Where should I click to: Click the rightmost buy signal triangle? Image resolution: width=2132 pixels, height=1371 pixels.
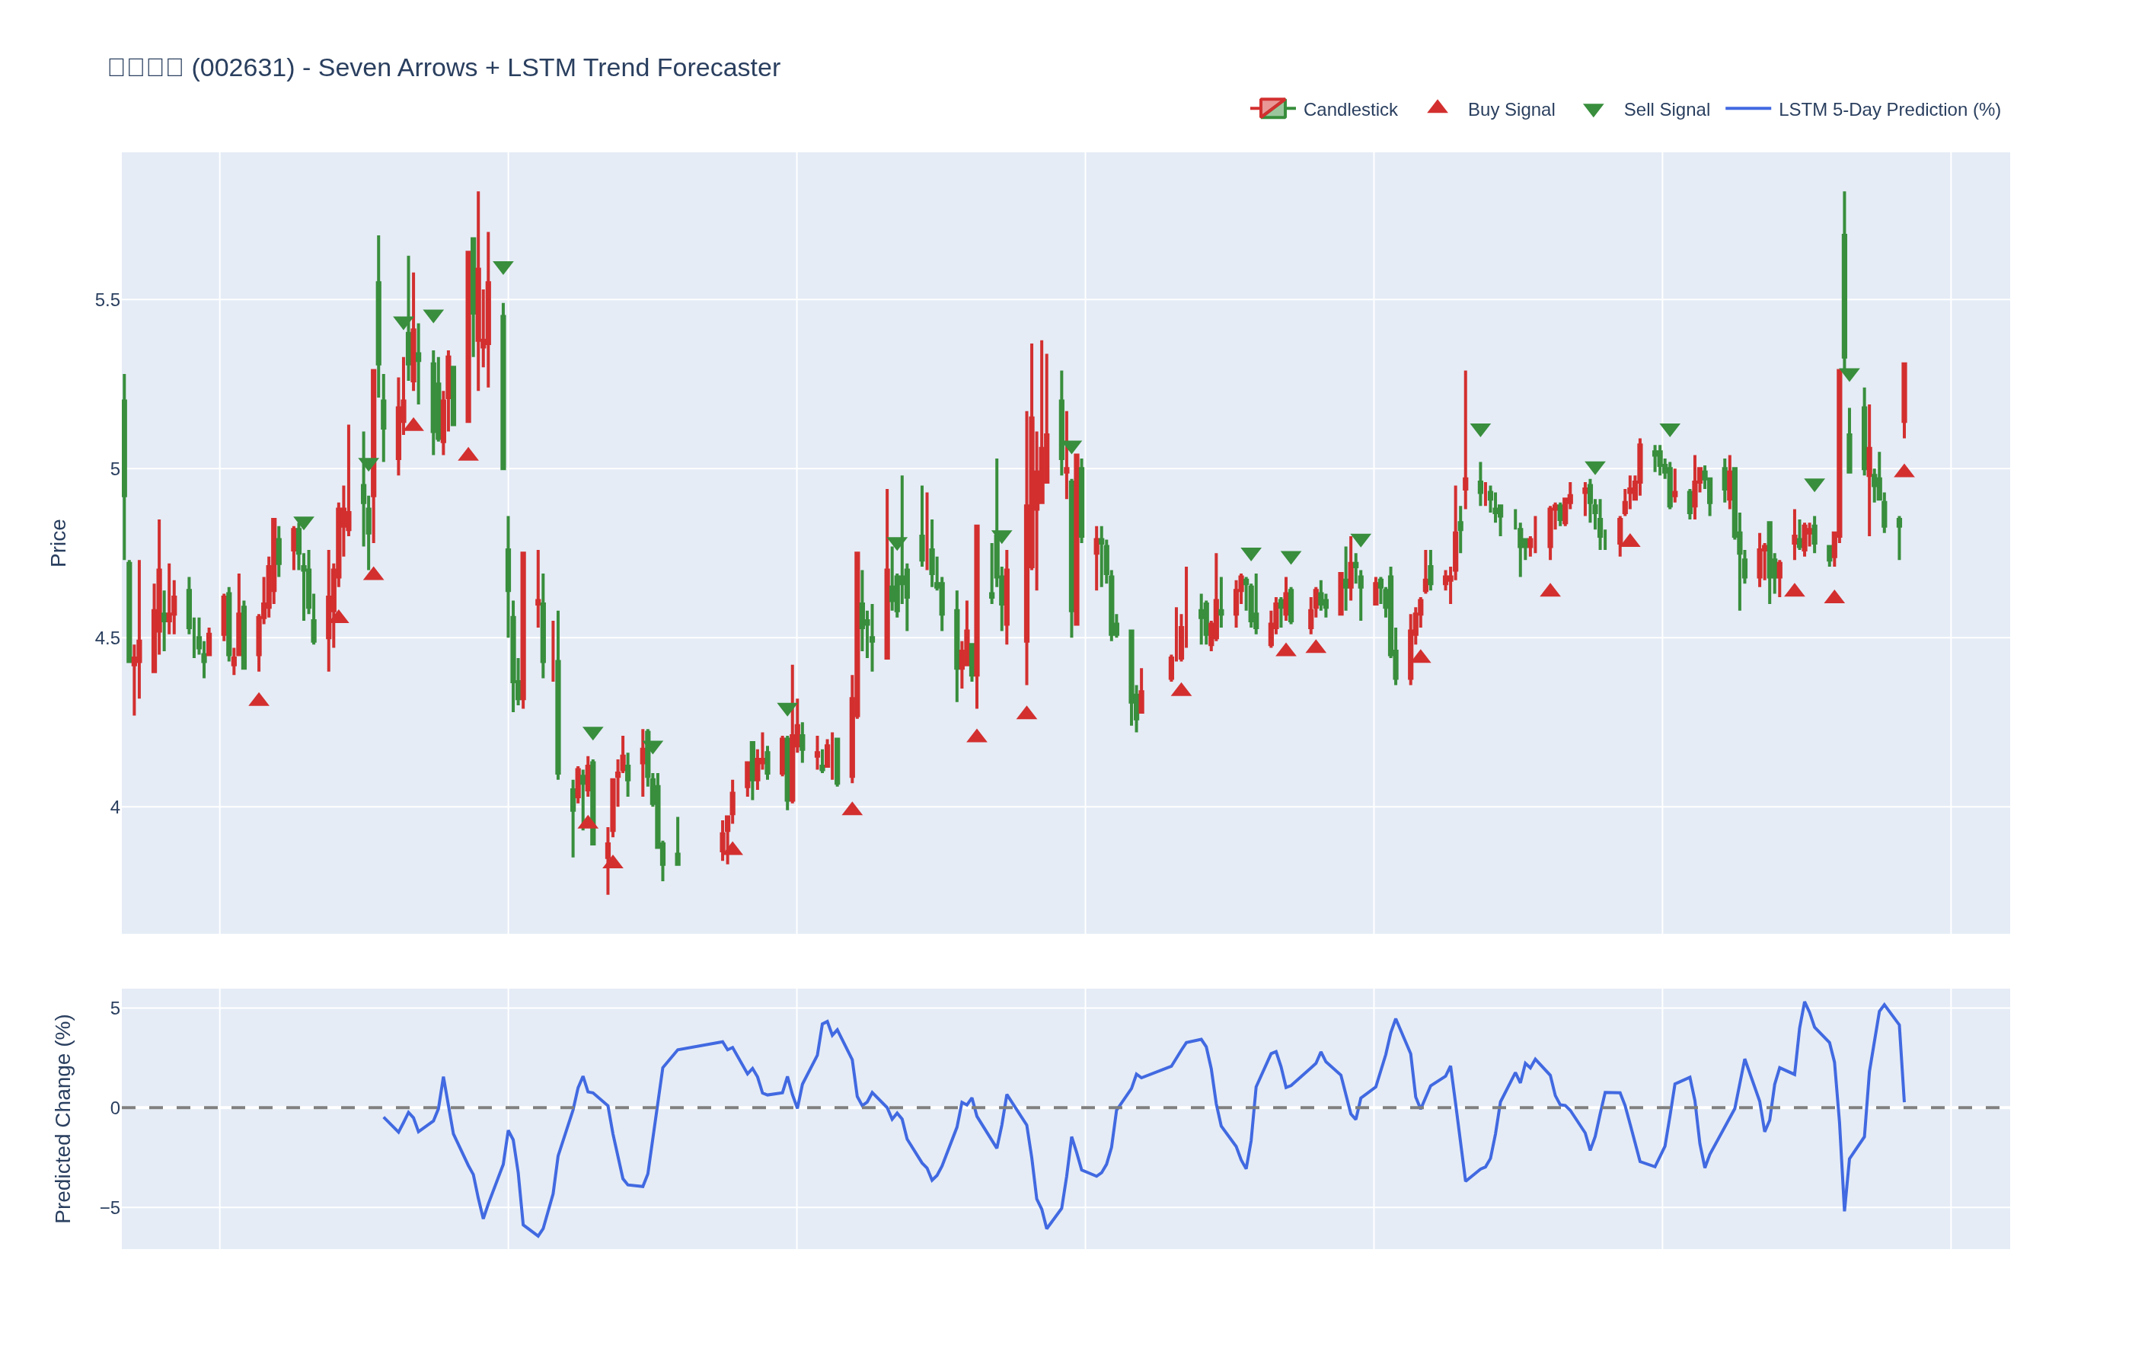click(x=1904, y=471)
